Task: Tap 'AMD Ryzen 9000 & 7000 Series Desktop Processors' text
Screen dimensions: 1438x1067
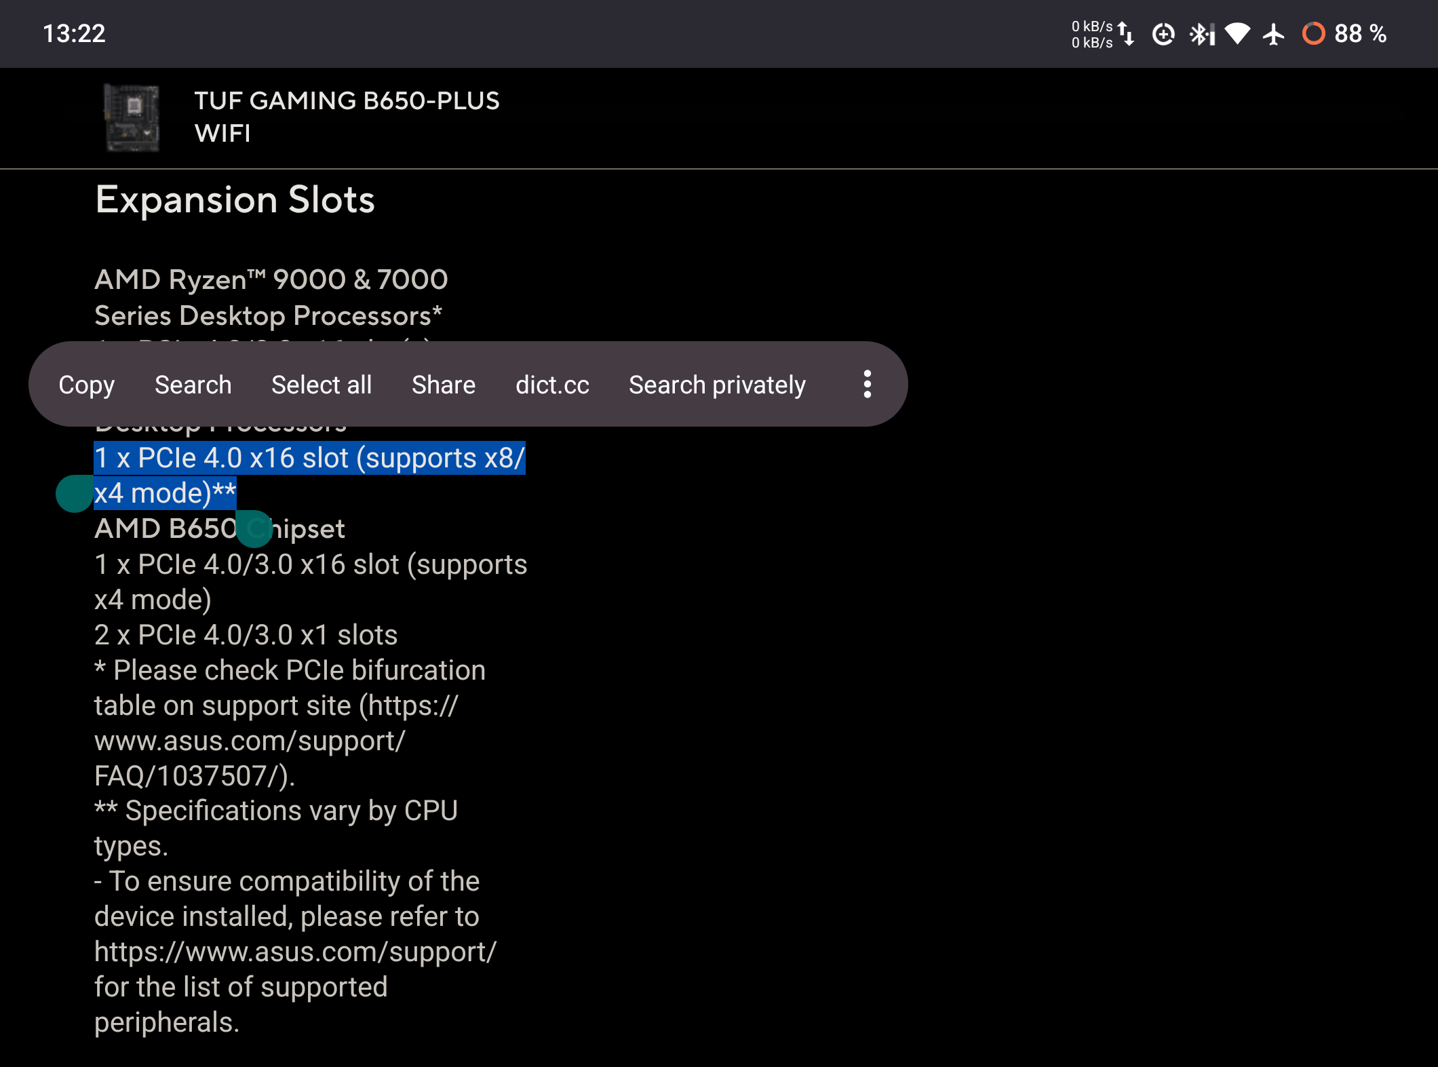Action: (271, 297)
